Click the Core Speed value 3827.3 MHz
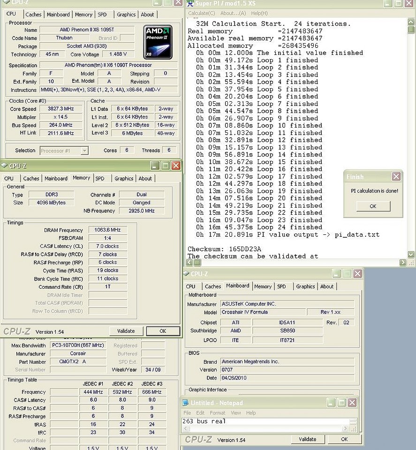 61,109
